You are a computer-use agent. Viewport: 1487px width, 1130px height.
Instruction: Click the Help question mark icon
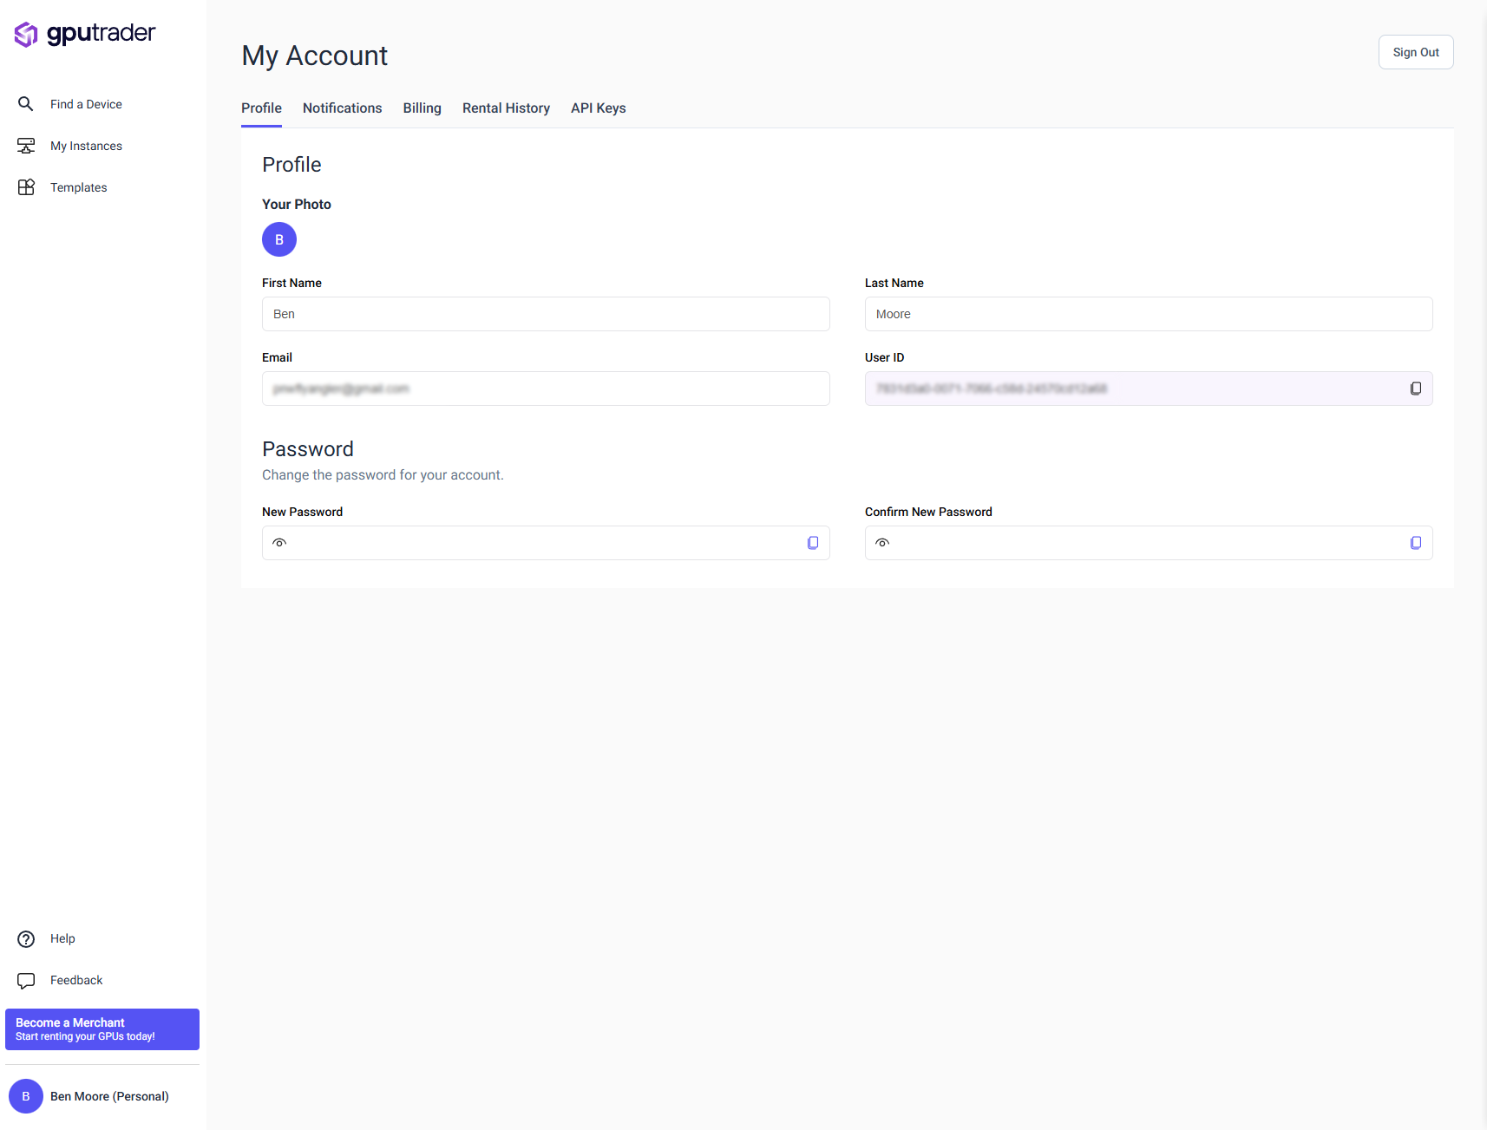click(x=26, y=939)
